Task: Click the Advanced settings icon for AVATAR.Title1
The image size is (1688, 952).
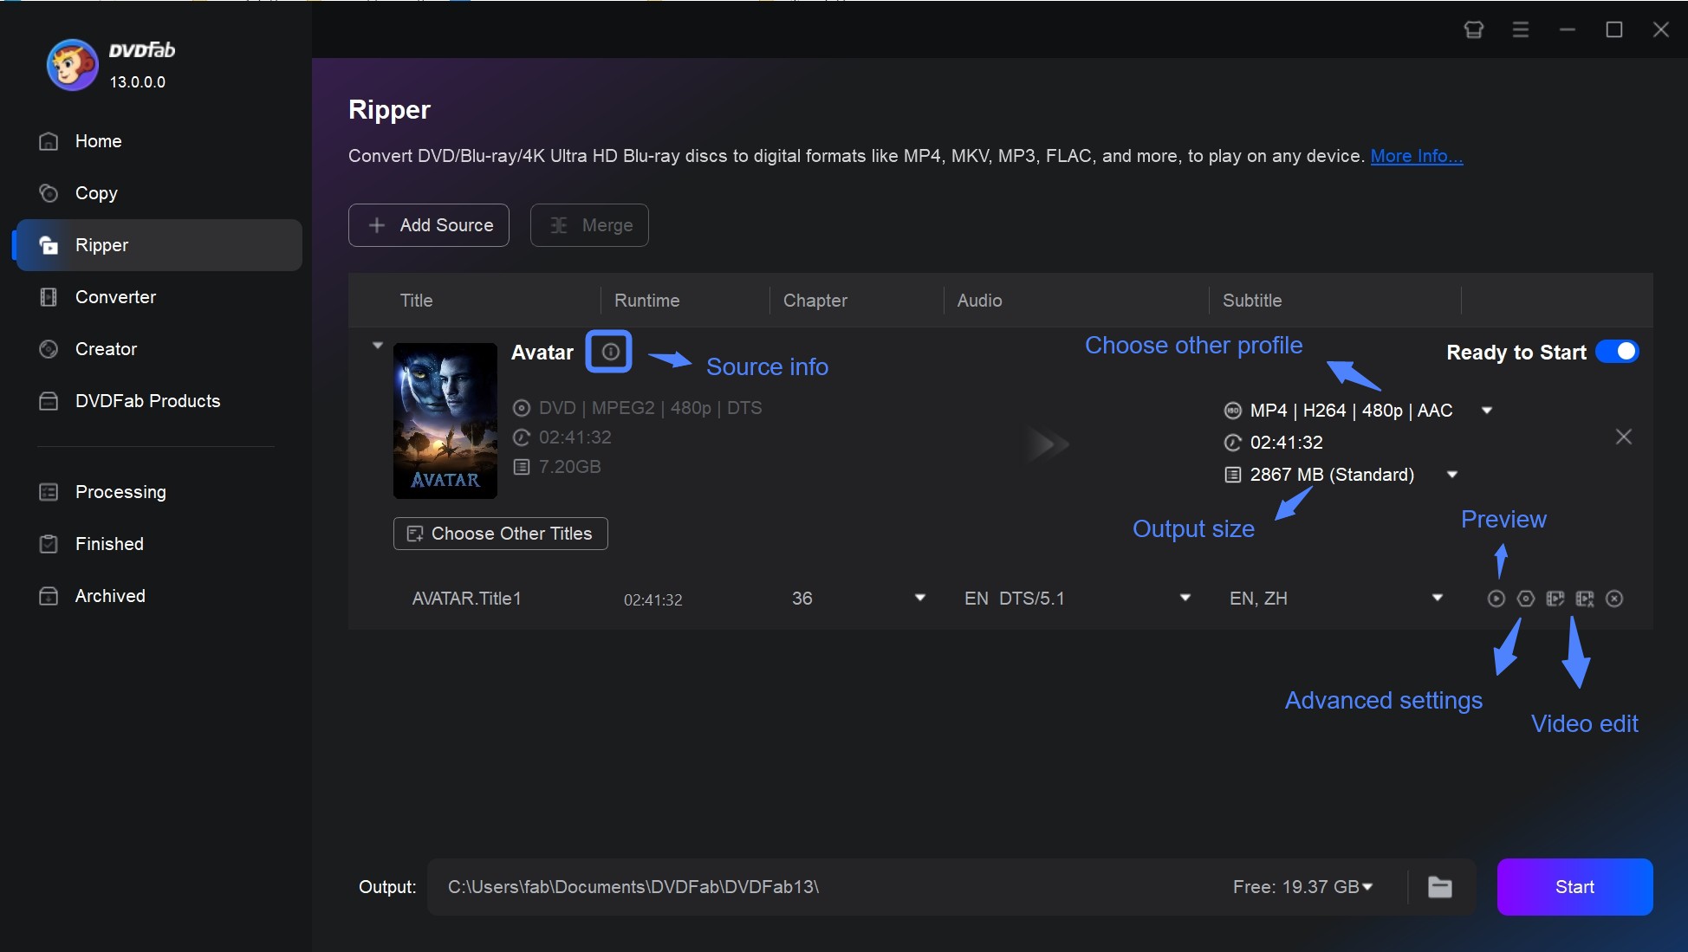Action: click(x=1526, y=599)
